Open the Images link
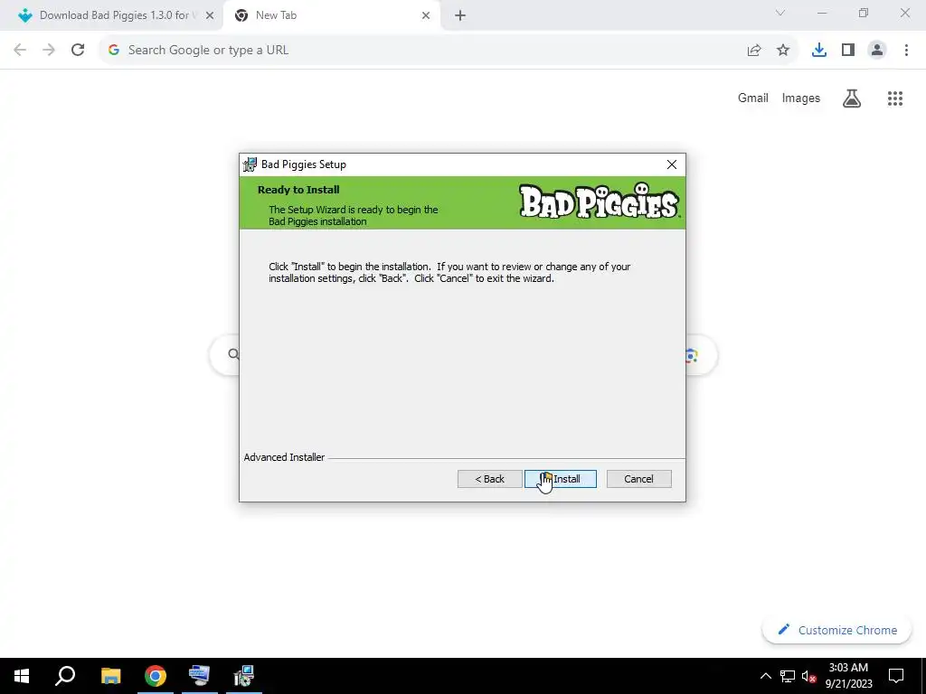The height and width of the screenshot is (694, 926). pos(801,98)
